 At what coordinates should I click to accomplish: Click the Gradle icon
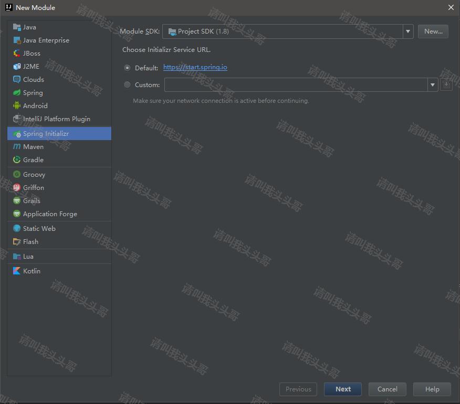(17, 160)
